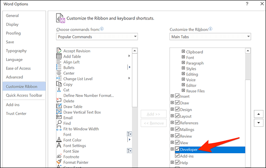
Task: Switch to the Proofing options category
Action: click(13, 33)
